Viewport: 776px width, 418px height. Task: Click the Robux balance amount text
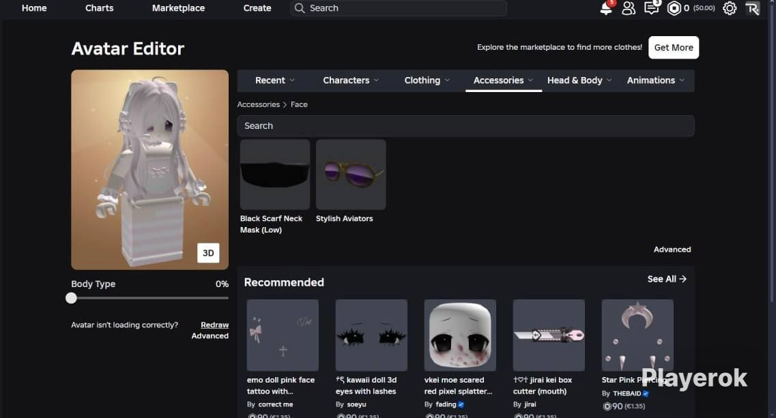pos(687,8)
